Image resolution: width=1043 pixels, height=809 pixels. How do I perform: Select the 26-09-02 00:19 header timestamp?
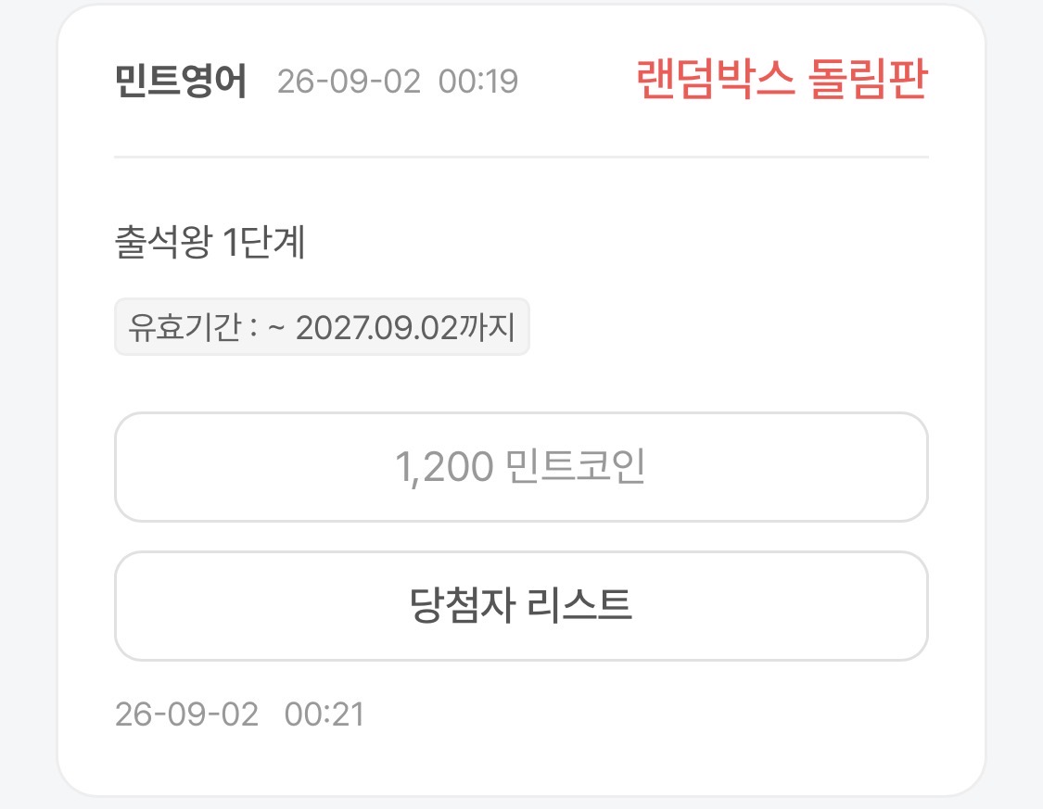point(398,82)
